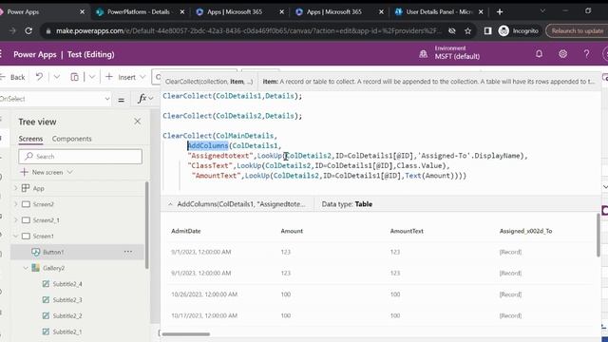Image resolution: width=608 pixels, height=342 pixels.
Task: Click the AdmitDate column header
Action: pyautogui.click(x=186, y=231)
